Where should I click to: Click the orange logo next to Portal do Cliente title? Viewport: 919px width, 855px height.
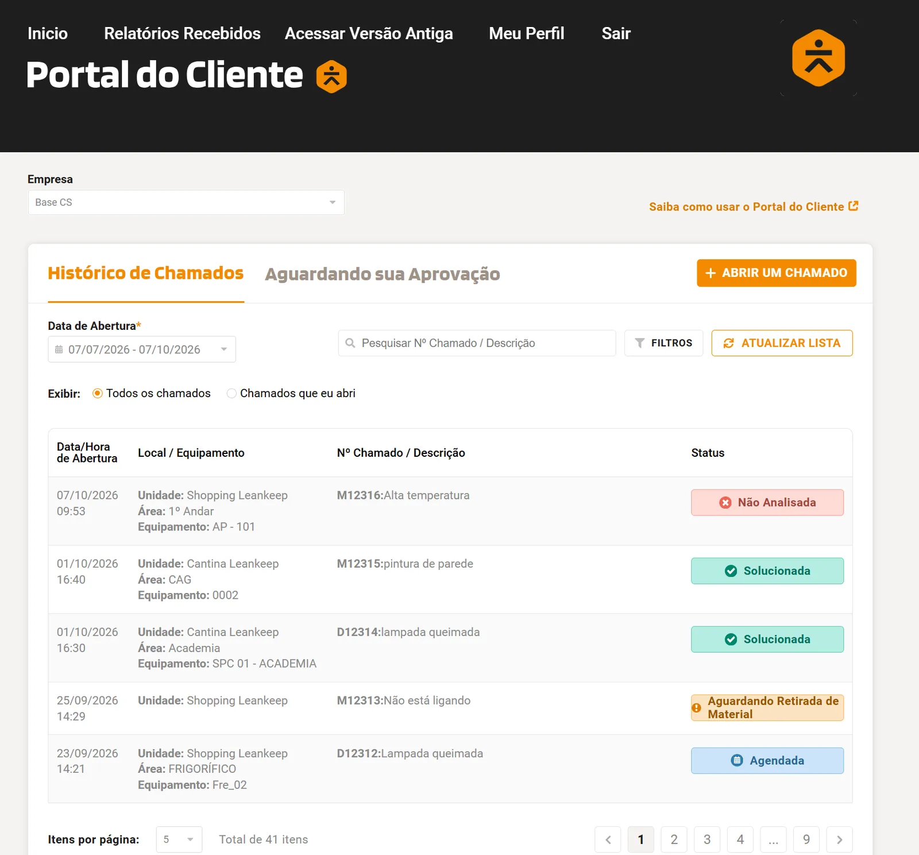click(331, 76)
